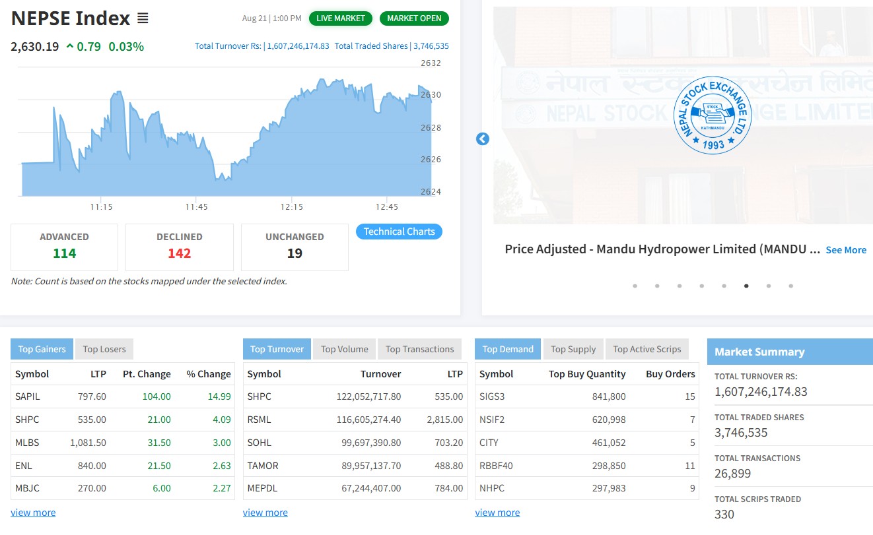Click the Market Summary panel header

click(790, 352)
